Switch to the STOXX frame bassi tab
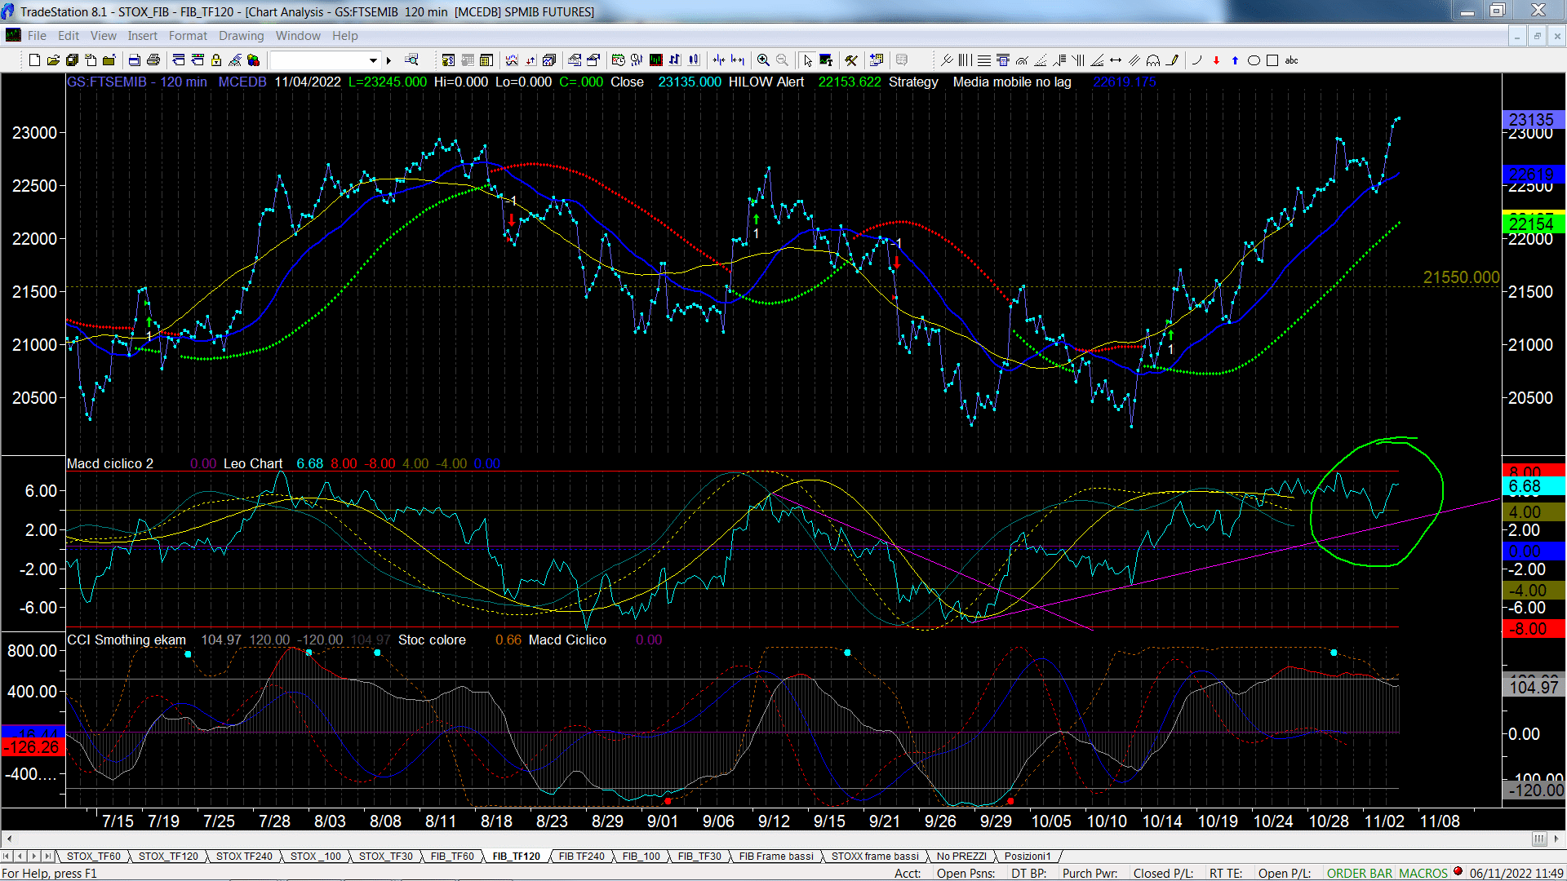This screenshot has width=1567, height=881. tap(875, 857)
